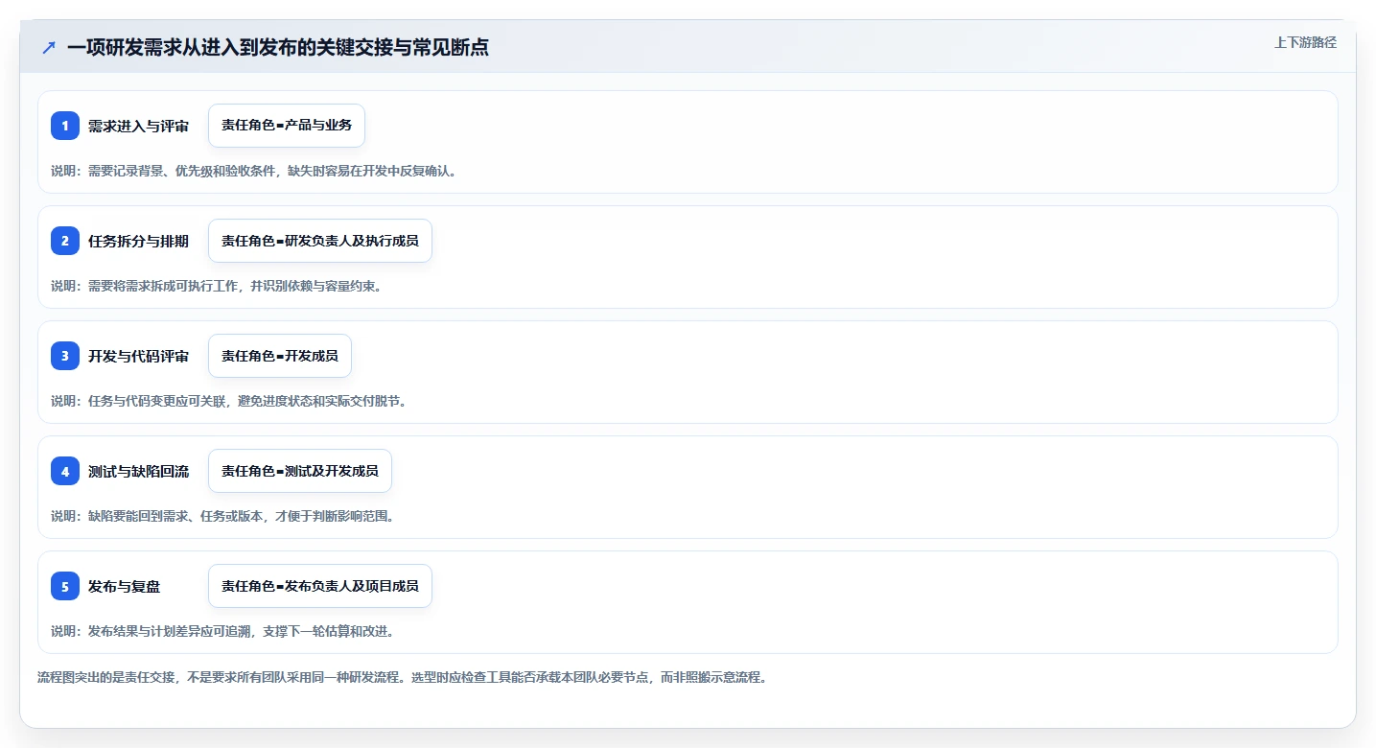Click the description starting 发布结果与计划差异应可追溯
The height and width of the screenshot is (748, 1376).
click(x=222, y=631)
